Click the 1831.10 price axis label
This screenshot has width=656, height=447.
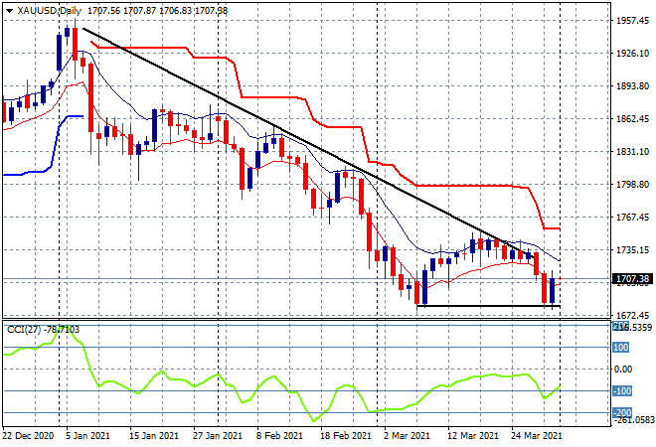click(x=632, y=151)
